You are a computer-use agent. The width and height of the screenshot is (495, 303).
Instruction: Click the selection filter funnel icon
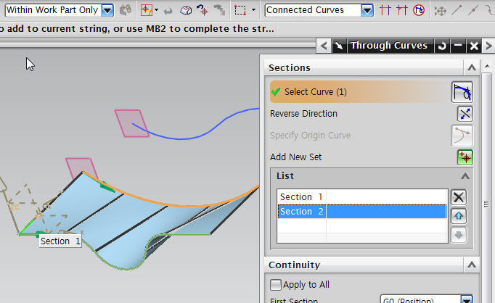click(x=147, y=10)
